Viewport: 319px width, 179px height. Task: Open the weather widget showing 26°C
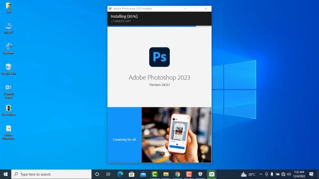[x=248, y=174]
